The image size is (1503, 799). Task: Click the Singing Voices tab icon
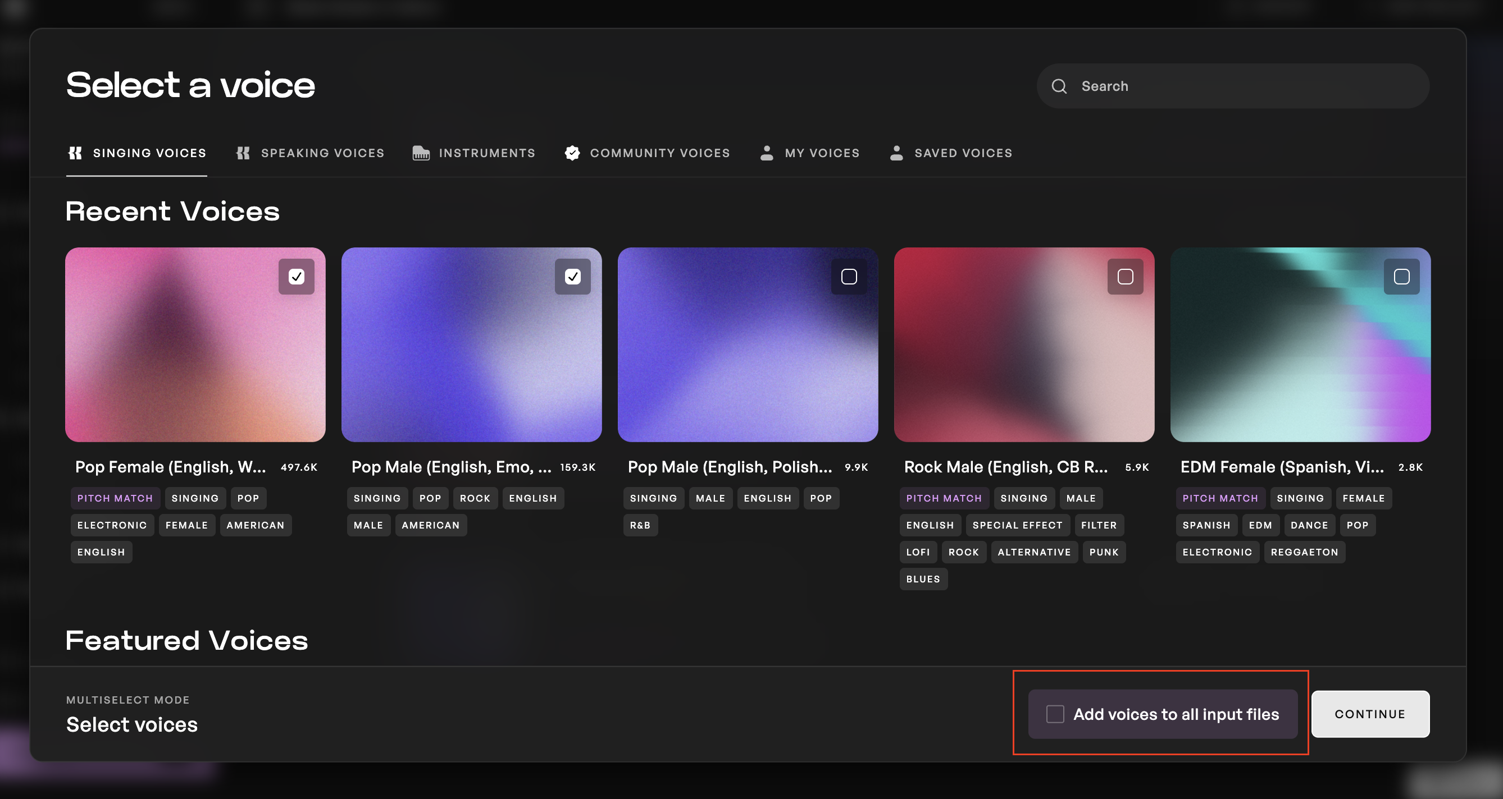(x=75, y=153)
